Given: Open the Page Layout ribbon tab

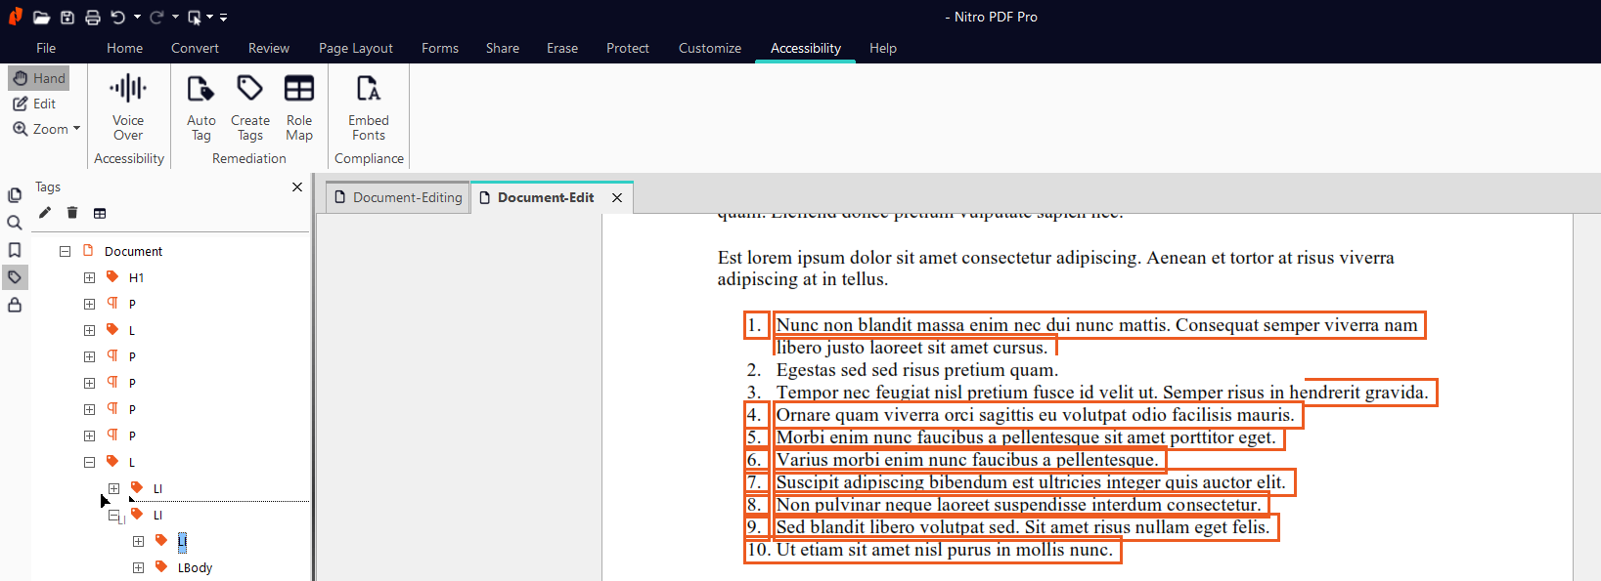Looking at the screenshot, I should coord(355,48).
